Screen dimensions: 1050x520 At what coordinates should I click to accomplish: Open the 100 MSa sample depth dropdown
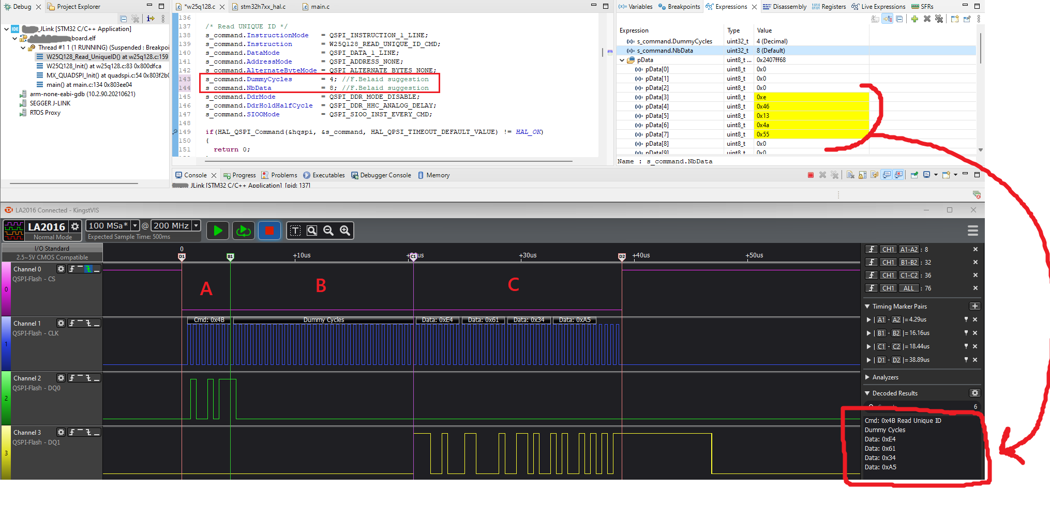tap(135, 226)
